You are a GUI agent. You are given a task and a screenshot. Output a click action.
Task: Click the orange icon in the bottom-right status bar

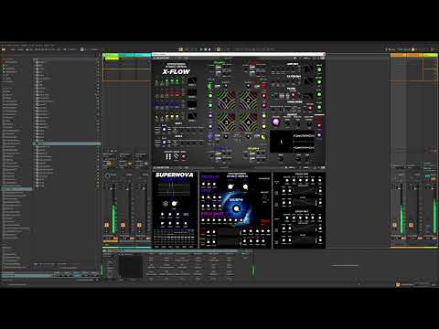pyautogui.click(x=398, y=284)
